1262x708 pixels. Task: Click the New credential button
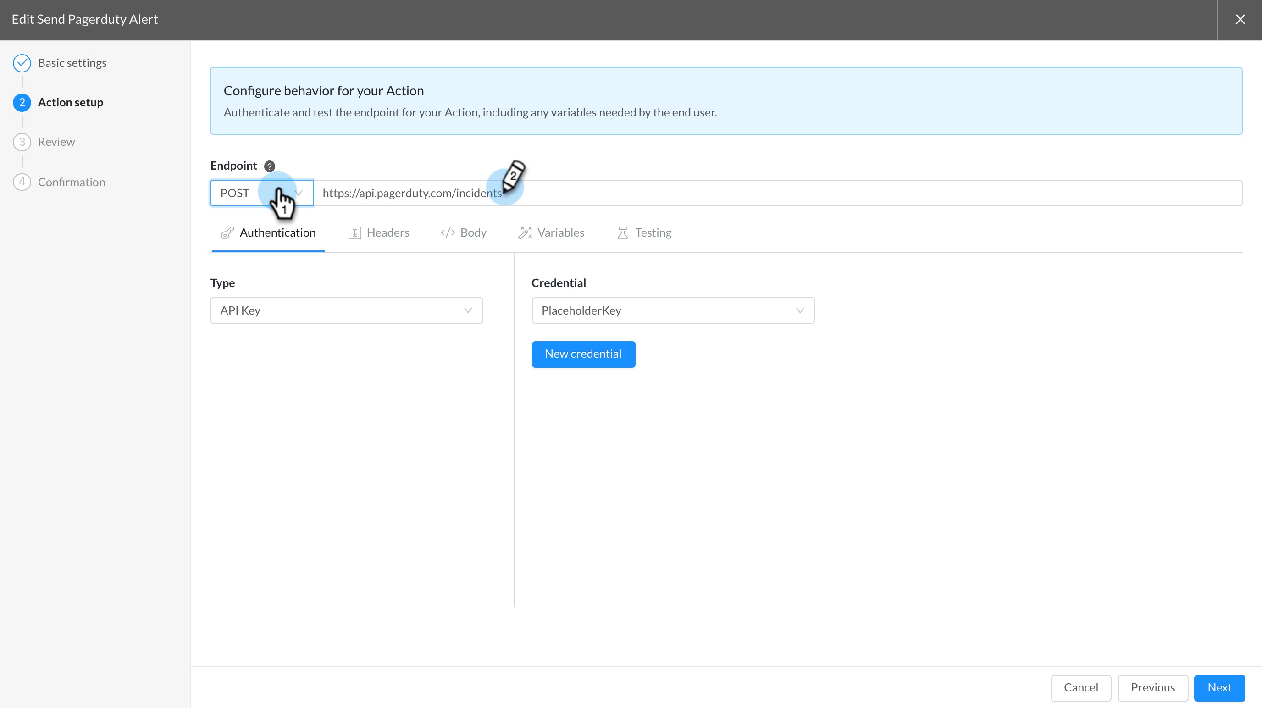tap(583, 354)
